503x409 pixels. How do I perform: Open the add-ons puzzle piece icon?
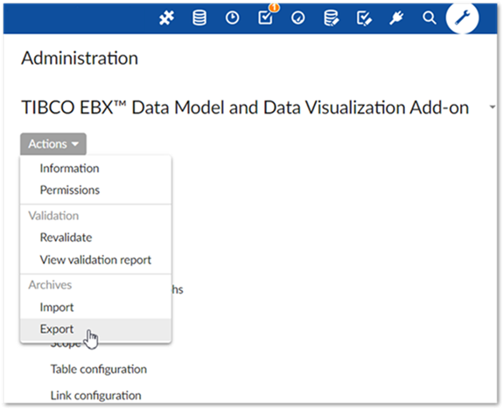click(167, 17)
